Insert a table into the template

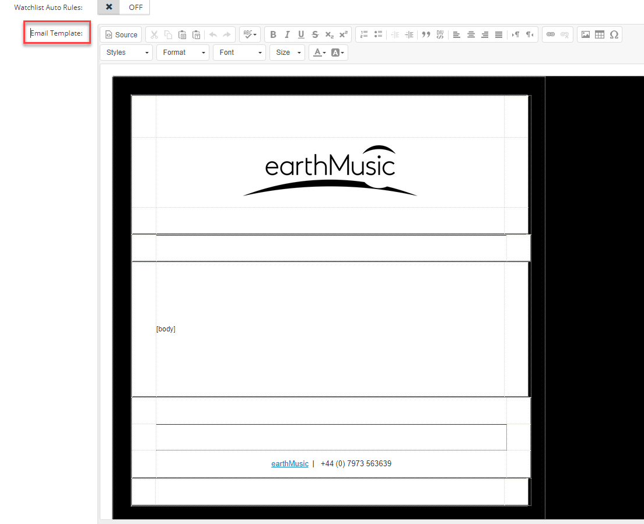(600, 34)
